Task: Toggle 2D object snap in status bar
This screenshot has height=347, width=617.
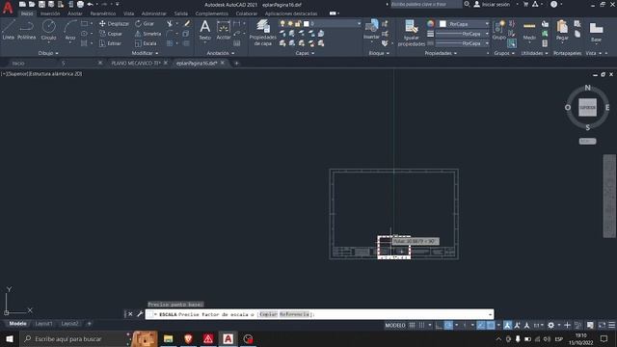Action: [x=491, y=325]
